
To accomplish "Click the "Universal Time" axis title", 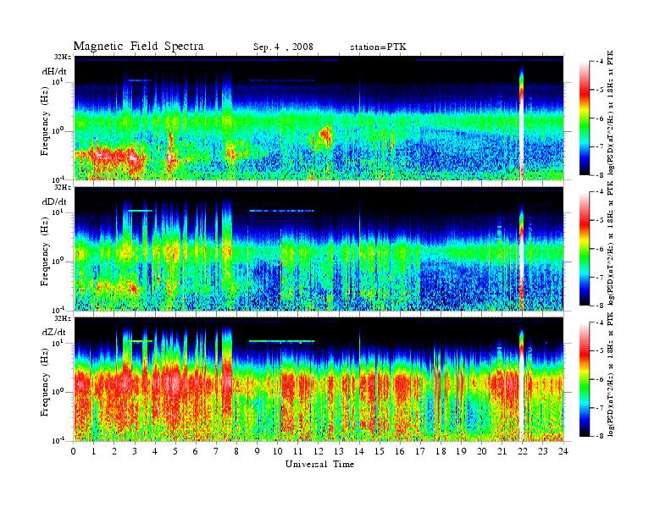I will coord(319,464).
